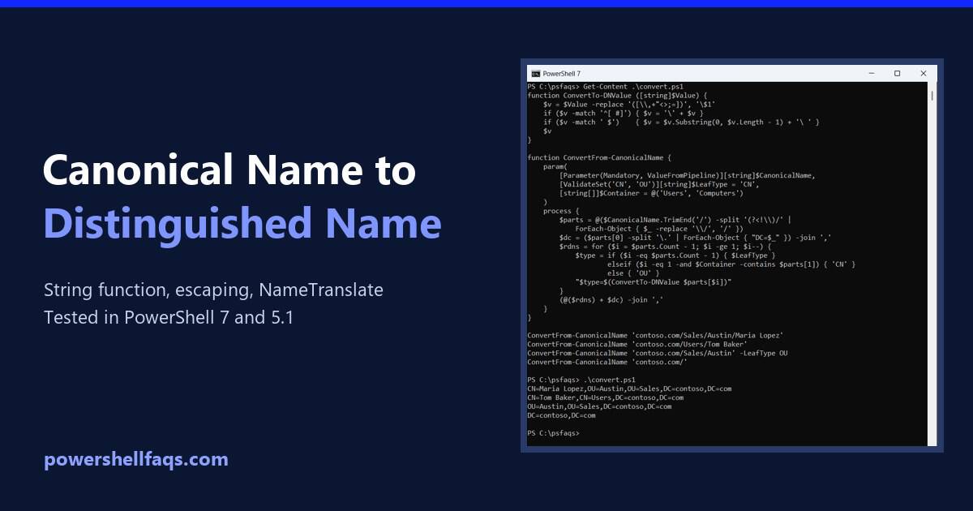
Task: Click the PowerShell 7 title text
Action: (x=562, y=73)
